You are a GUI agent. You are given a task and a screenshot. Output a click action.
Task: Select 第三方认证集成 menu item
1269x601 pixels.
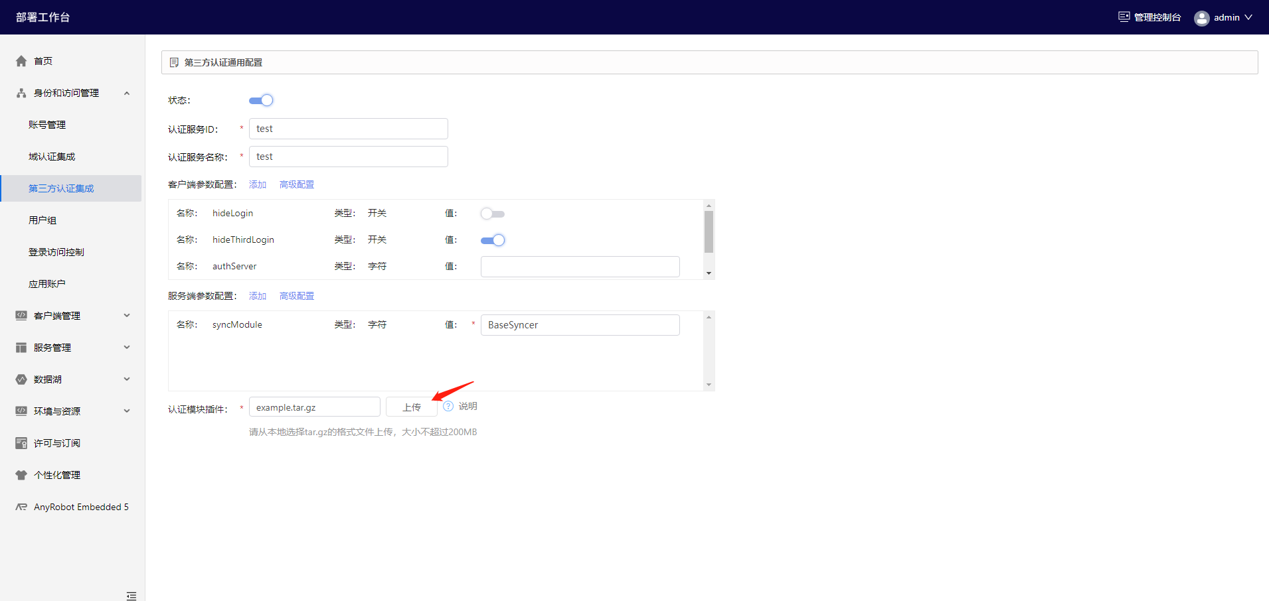[71, 188]
